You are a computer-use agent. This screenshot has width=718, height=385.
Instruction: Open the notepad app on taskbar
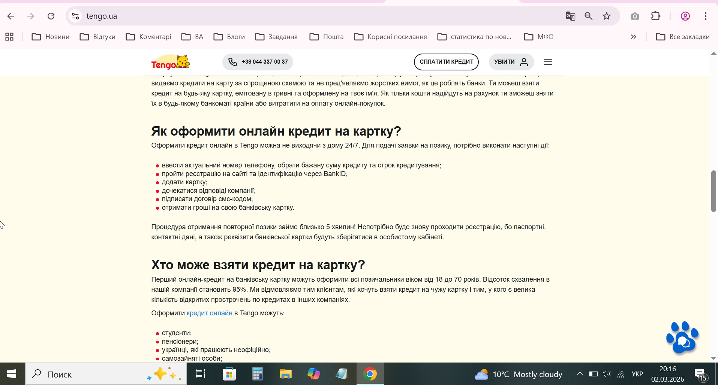coord(342,374)
